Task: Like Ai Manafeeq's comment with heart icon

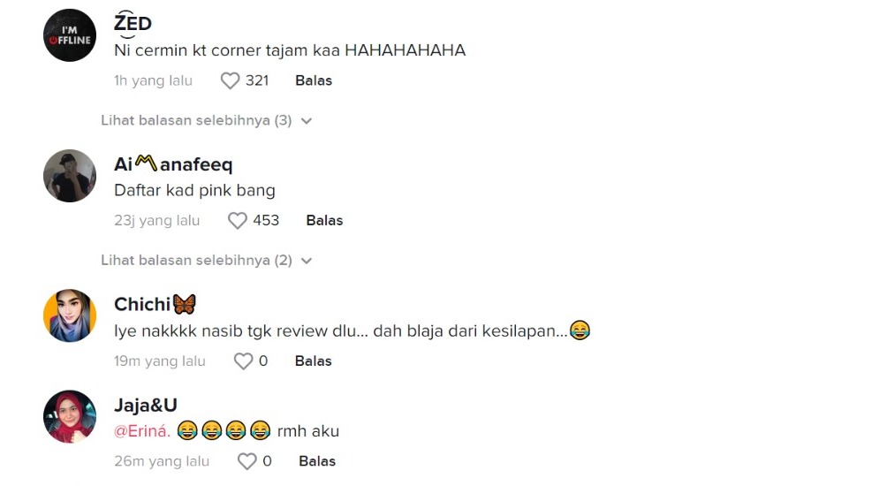Action: coord(238,221)
